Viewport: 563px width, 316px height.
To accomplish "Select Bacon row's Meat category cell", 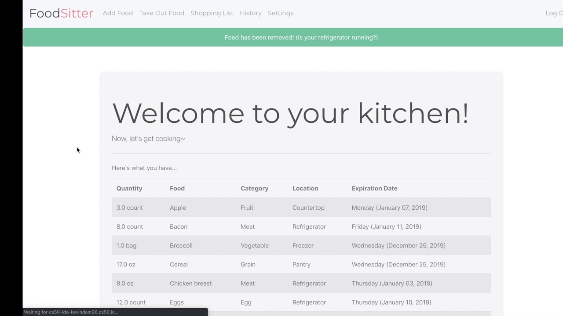I will pyautogui.click(x=248, y=226).
